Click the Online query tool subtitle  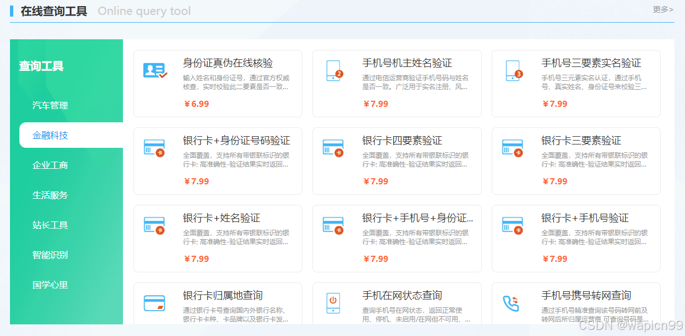click(144, 11)
